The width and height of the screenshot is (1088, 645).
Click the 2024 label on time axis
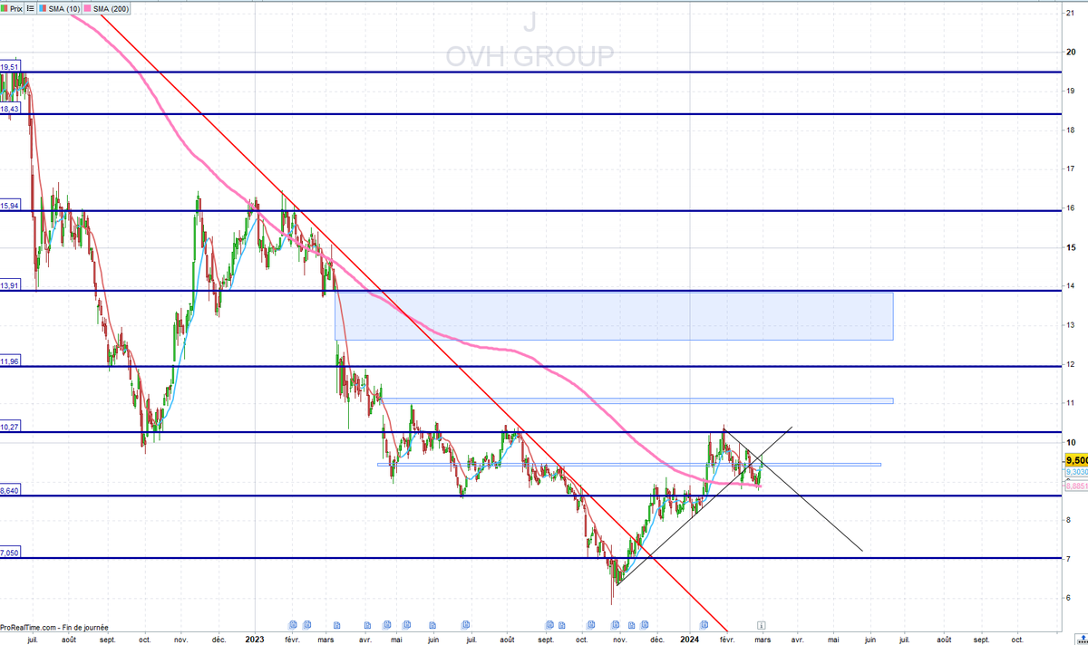click(689, 638)
